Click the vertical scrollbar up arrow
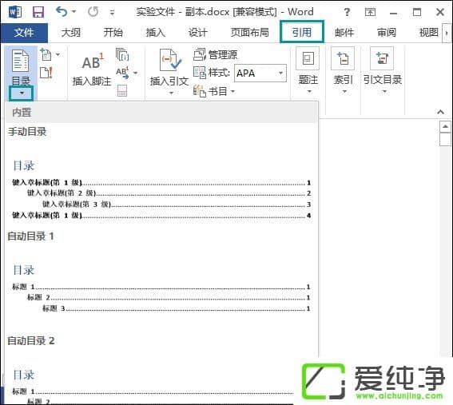This screenshot has height=405, width=453. tap(445, 126)
